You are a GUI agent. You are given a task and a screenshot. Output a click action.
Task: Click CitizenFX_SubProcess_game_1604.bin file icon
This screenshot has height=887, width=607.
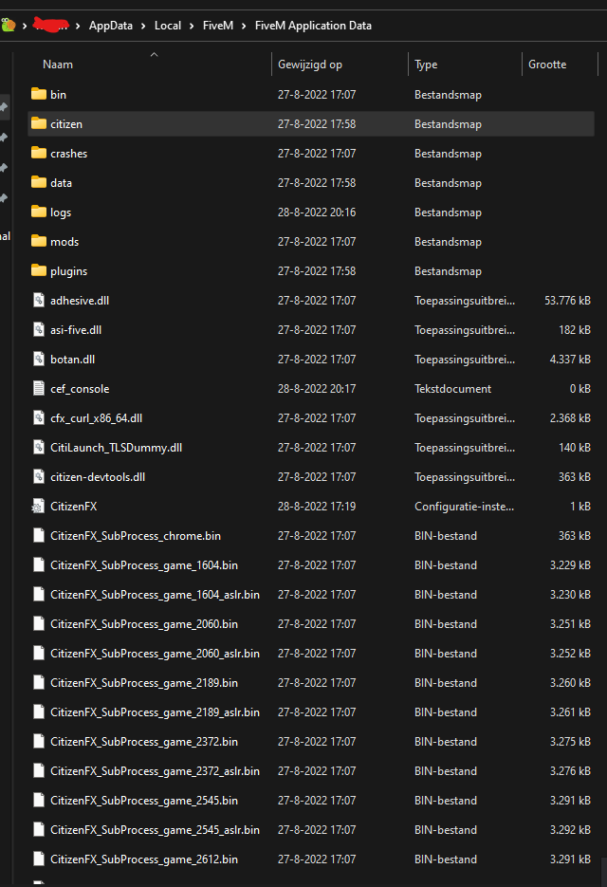tap(39, 564)
